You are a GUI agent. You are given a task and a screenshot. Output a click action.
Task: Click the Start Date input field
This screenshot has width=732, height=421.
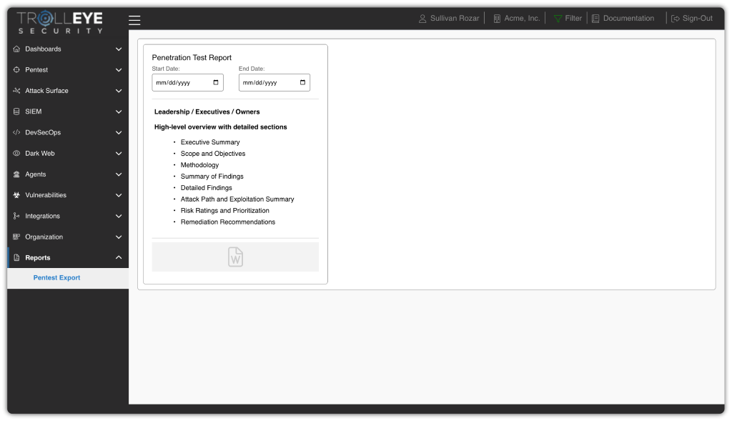(182, 83)
